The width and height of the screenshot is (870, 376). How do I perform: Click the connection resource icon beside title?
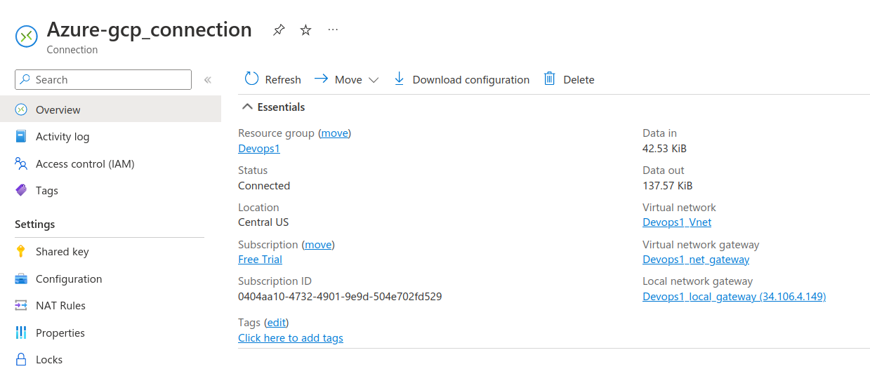(27, 36)
